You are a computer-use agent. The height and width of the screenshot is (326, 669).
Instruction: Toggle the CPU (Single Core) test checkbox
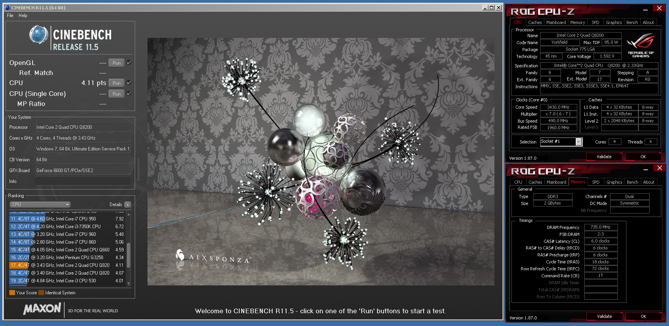(129, 93)
